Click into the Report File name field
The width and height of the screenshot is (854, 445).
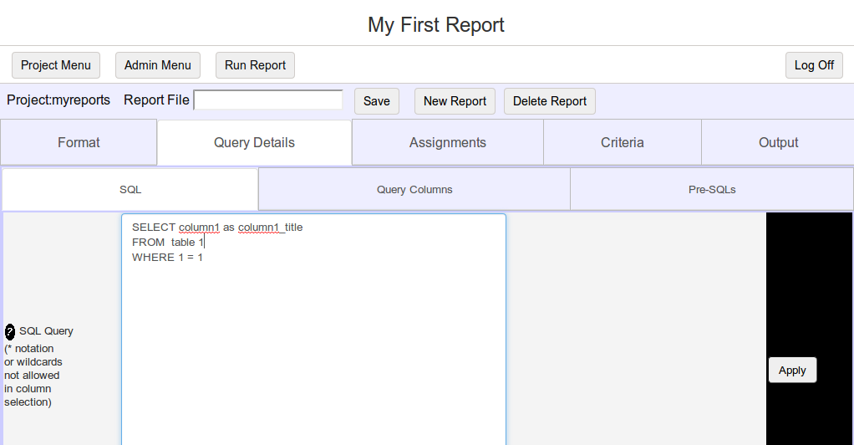268,100
